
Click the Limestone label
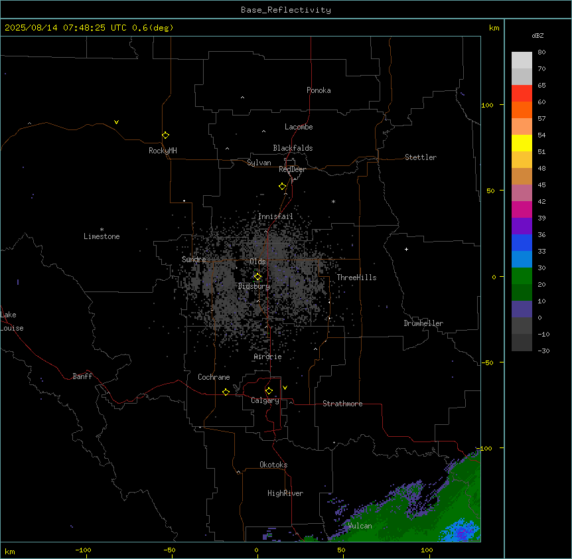[102, 236]
